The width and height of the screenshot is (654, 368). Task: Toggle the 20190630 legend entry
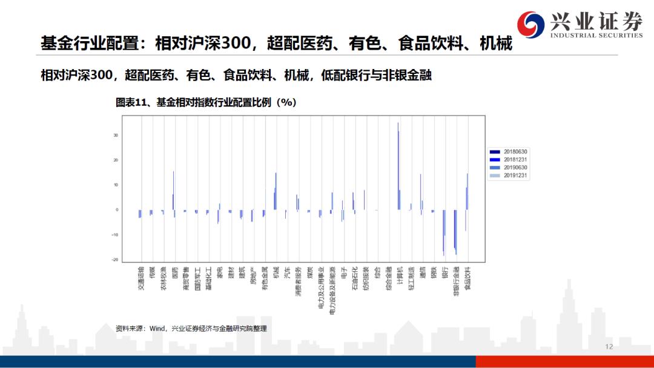514,167
